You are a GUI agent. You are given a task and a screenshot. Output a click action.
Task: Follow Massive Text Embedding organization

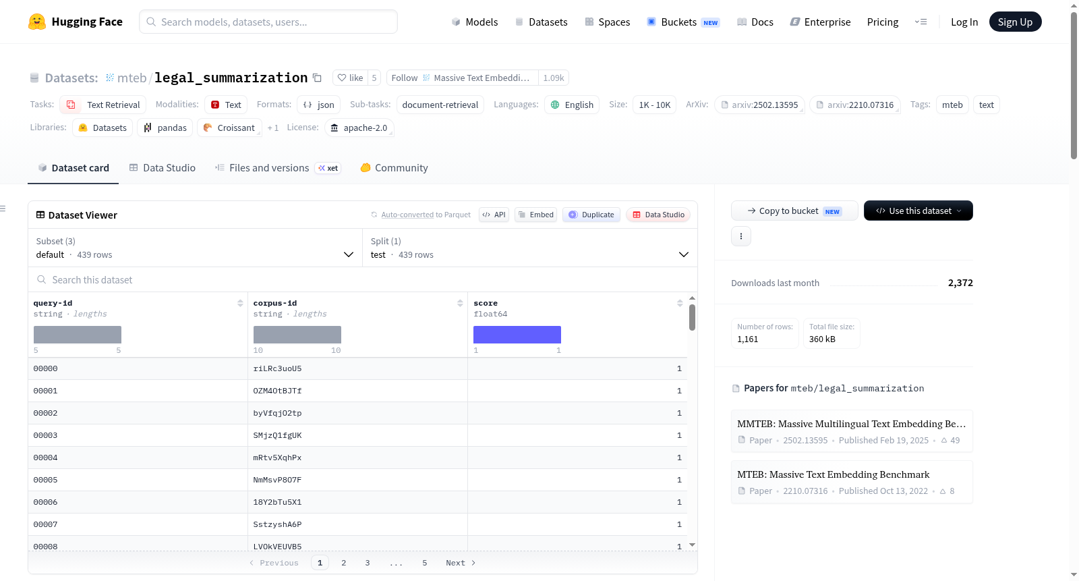(462, 78)
